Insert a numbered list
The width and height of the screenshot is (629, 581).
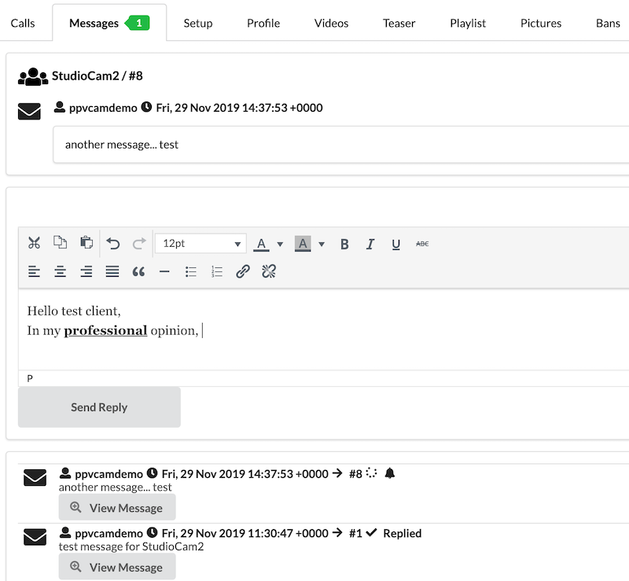[217, 272]
